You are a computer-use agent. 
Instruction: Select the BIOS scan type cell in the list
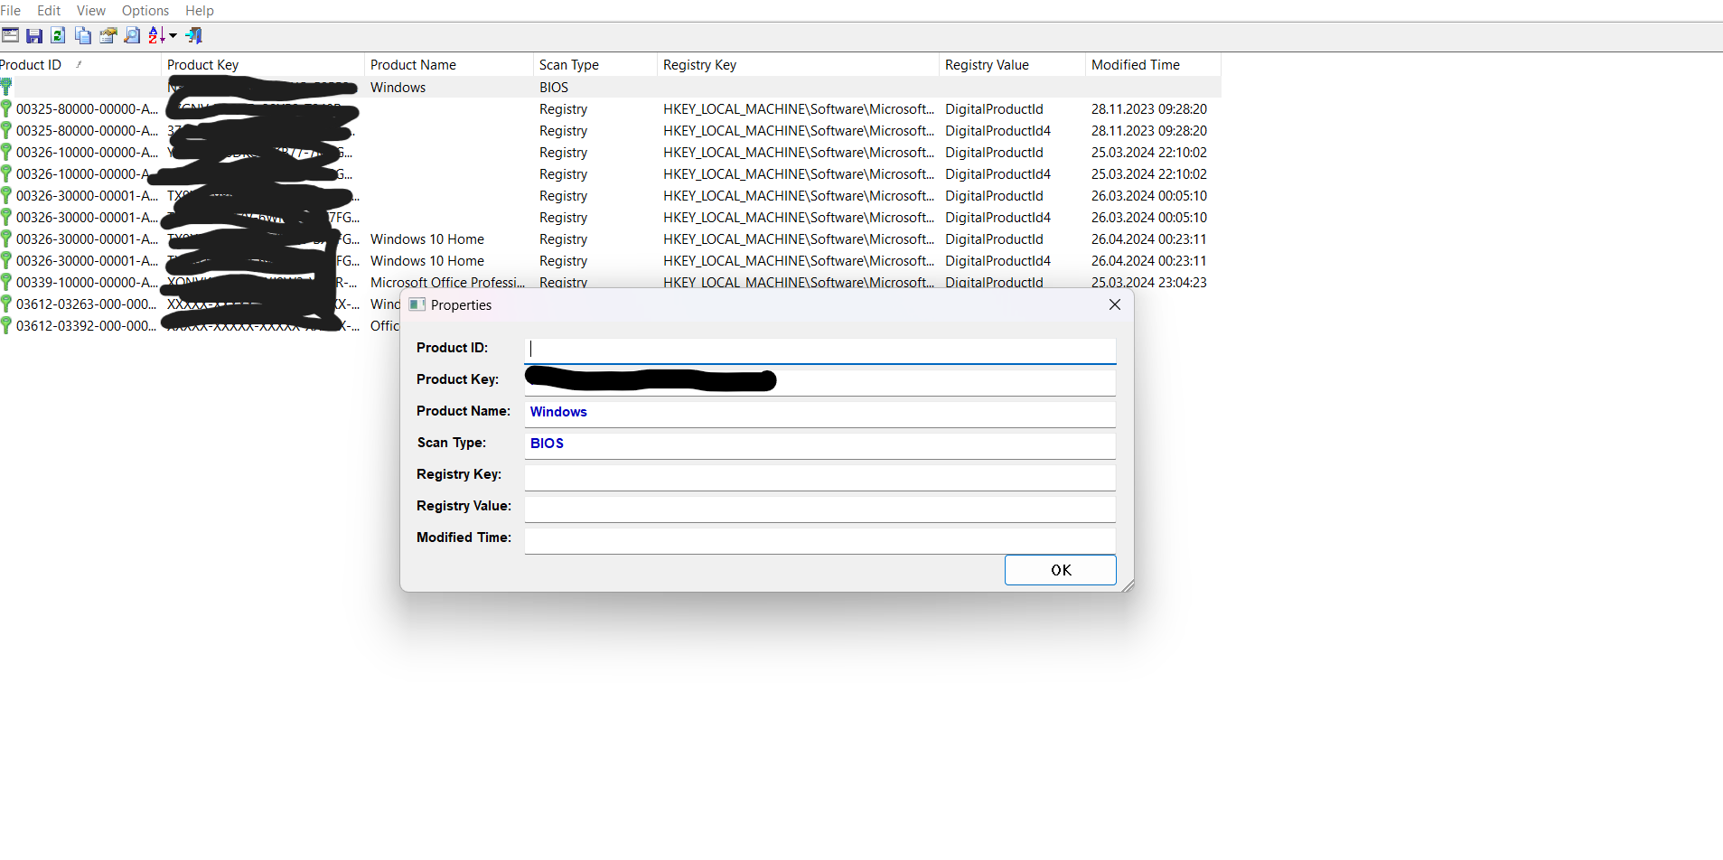(x=554, y=88)
